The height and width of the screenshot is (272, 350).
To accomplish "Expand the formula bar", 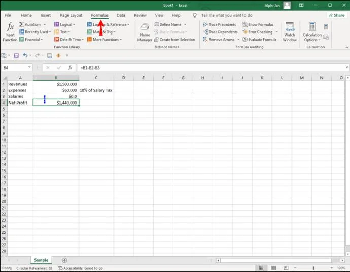I will point(347,67).
